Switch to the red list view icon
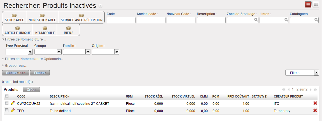Viewport: 322px width, 121px height. 308,4
